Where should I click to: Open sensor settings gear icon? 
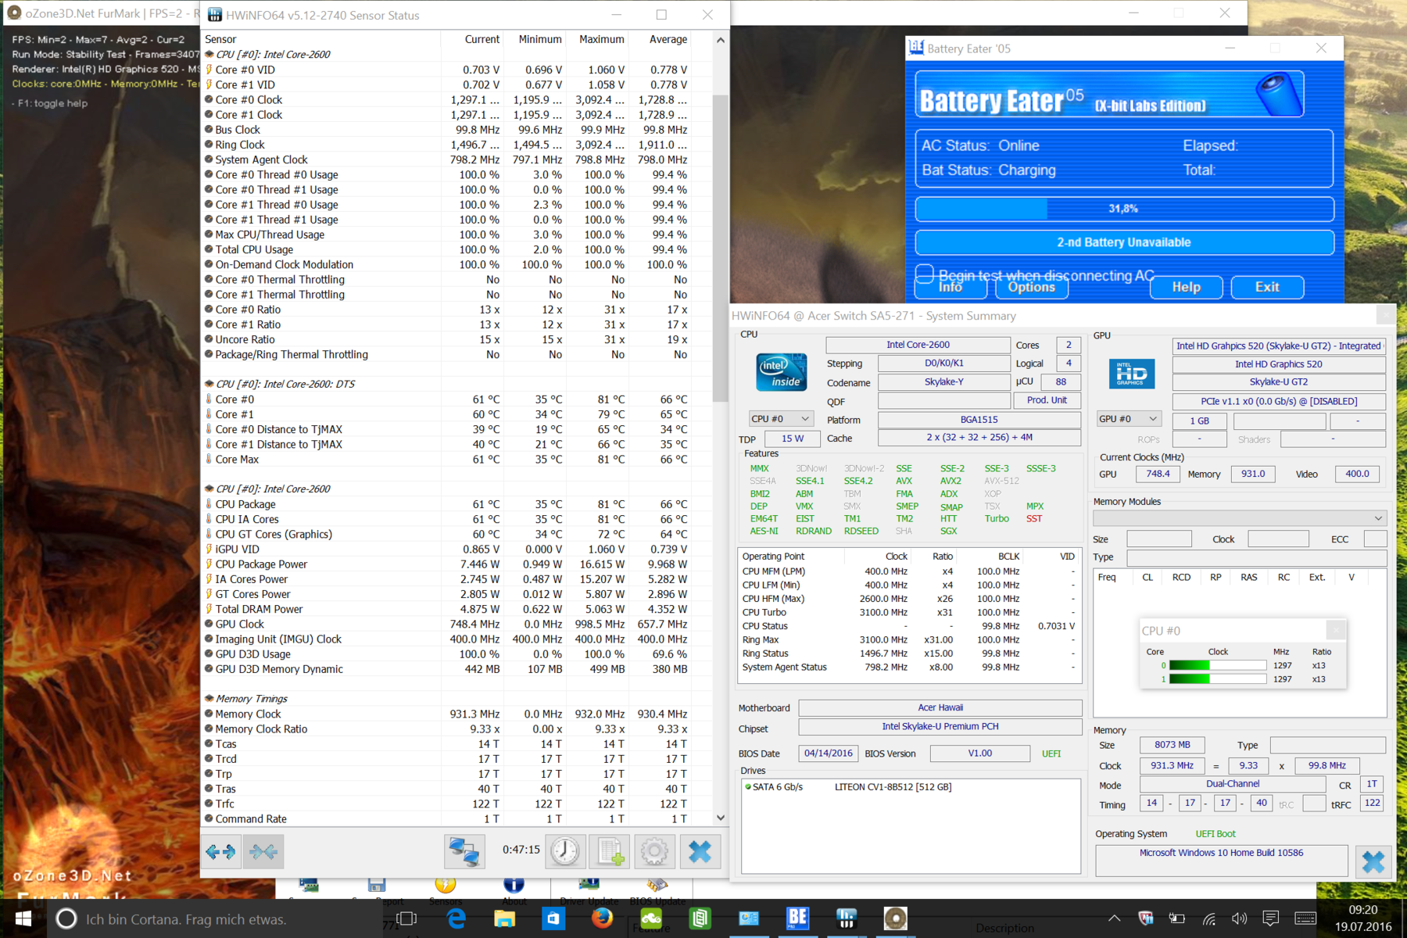coord(654,851)
